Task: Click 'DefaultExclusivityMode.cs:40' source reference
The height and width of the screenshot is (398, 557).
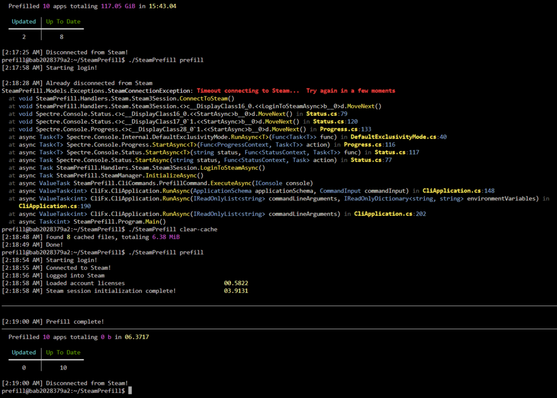Action: tap(399, 137)
